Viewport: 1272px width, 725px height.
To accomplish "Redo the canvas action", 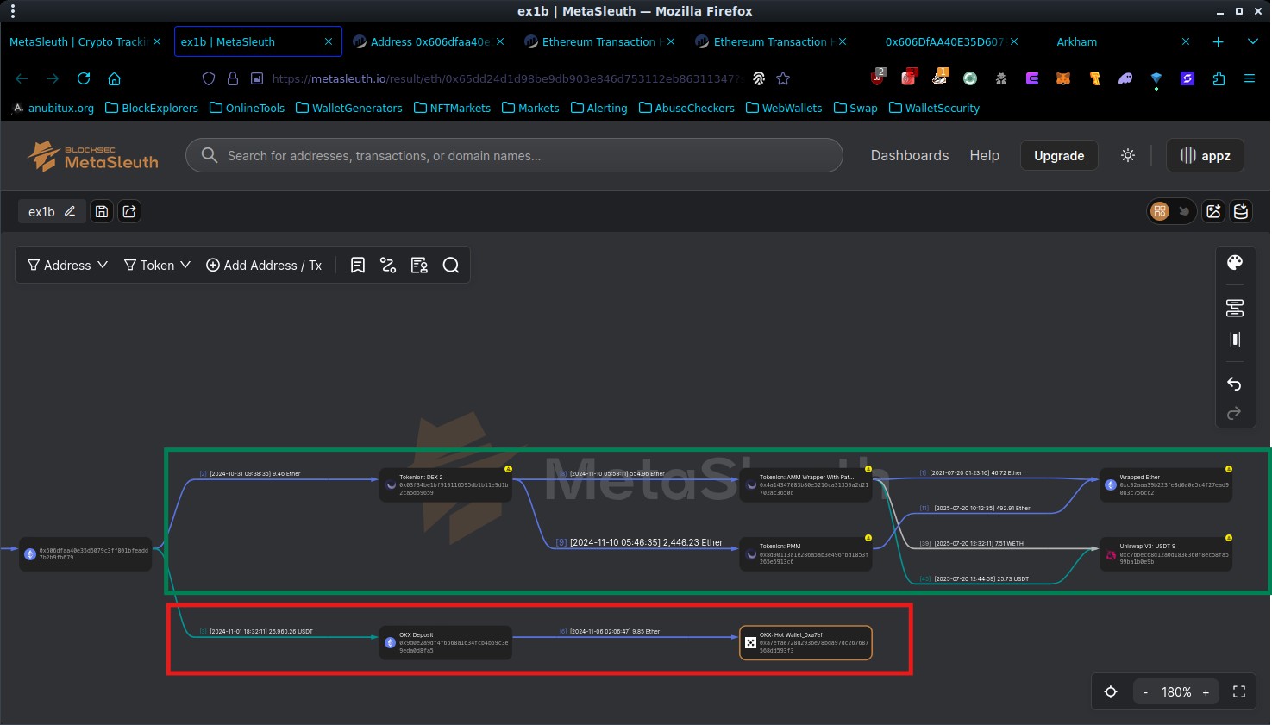I will click(x=1234, y=413).
